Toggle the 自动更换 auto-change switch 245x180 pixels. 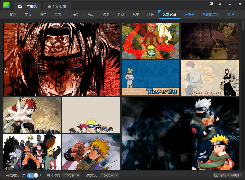[x=33, y=175]
